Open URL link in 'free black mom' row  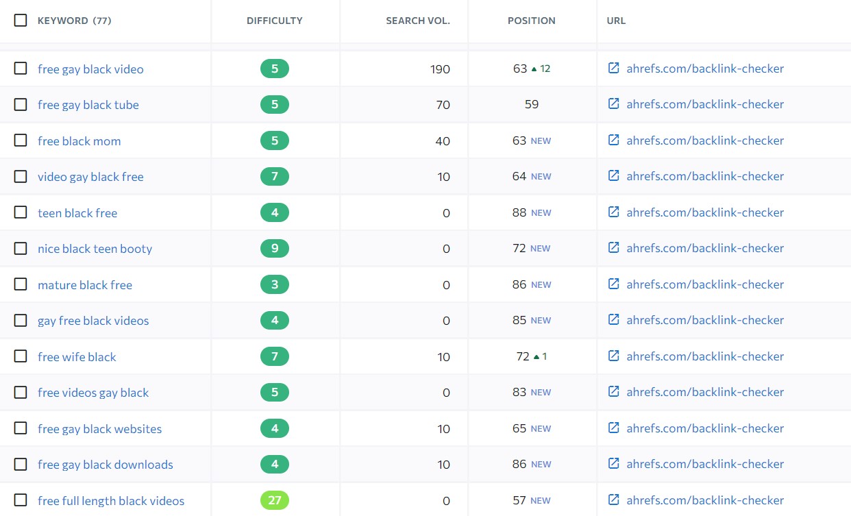[705, 140]
